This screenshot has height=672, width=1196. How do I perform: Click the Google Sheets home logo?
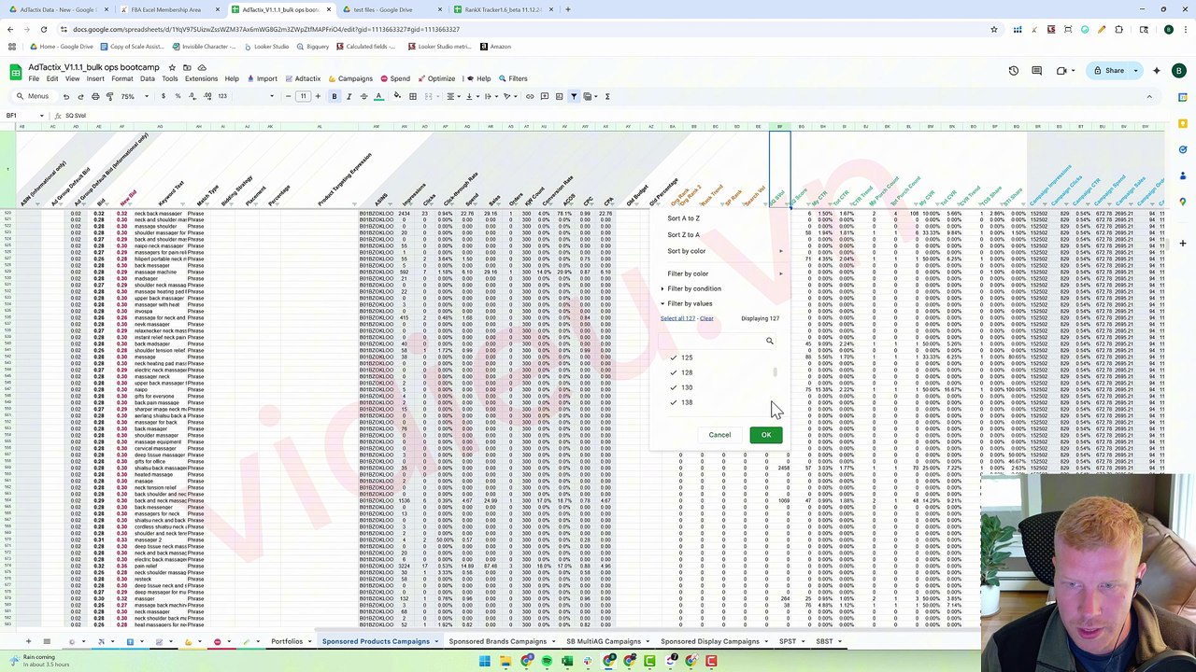coord(16,72)
